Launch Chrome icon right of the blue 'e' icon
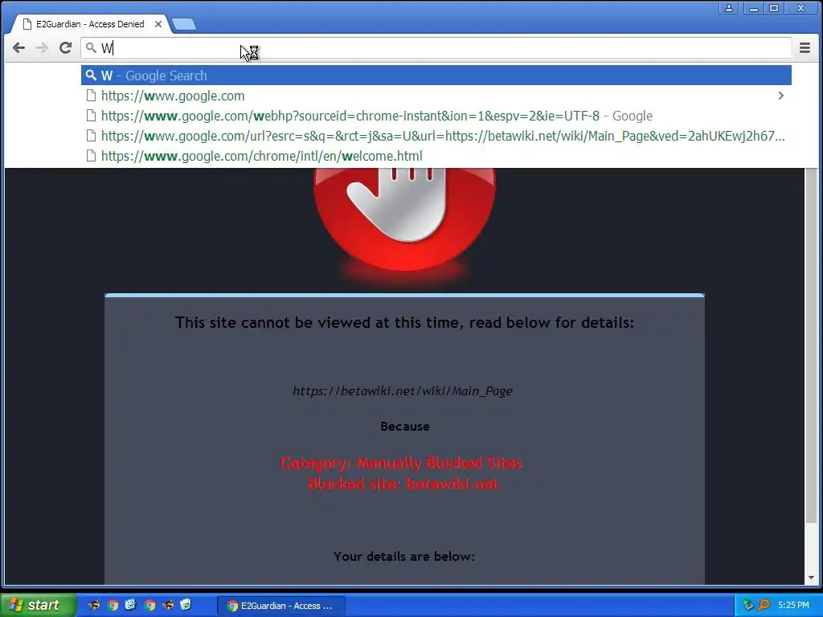The height and width of the screenshot is (617, 823). click(149, 606)
